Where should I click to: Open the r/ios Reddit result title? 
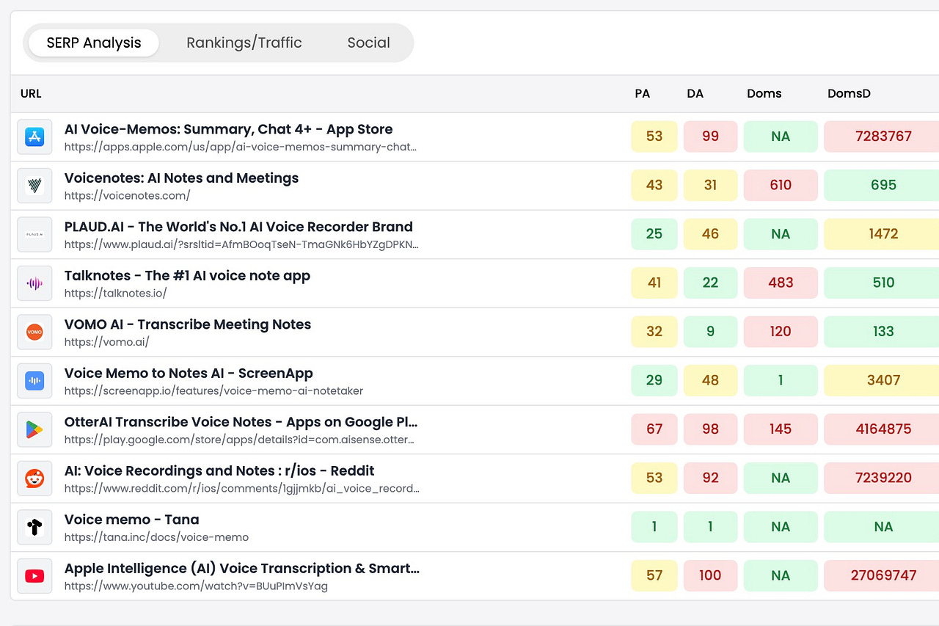tap(219, 470)
